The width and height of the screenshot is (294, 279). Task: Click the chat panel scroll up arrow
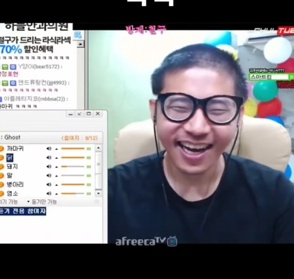tap(80, 44)
